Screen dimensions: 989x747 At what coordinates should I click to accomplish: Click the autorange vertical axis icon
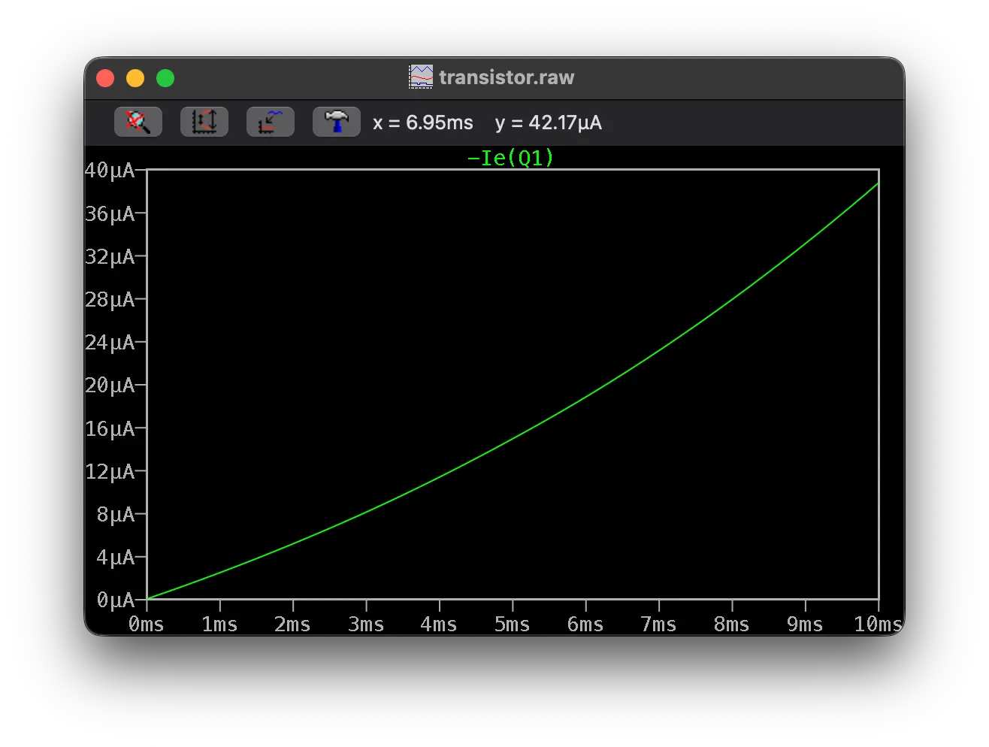(x=204, y=122)
